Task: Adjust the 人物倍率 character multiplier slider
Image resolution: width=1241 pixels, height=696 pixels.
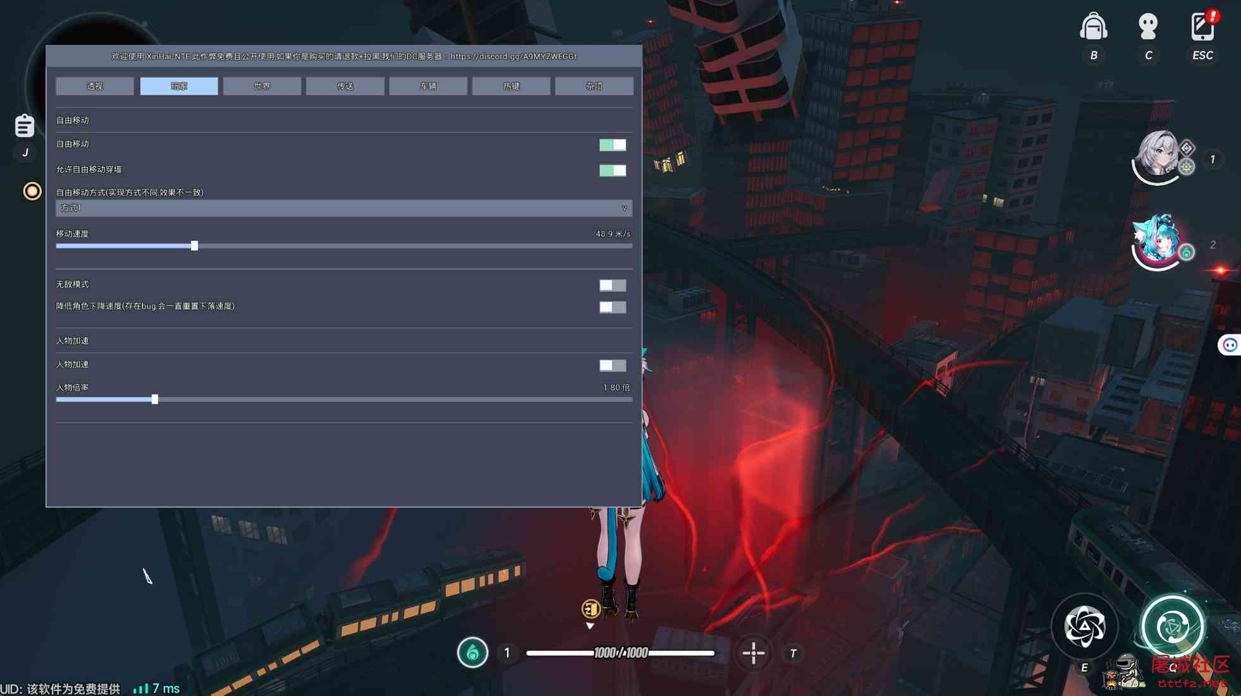Action: [x=344, y=400]
